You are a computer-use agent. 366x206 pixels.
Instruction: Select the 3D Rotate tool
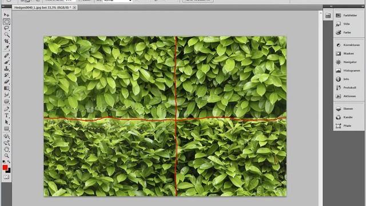coord(6,136)
